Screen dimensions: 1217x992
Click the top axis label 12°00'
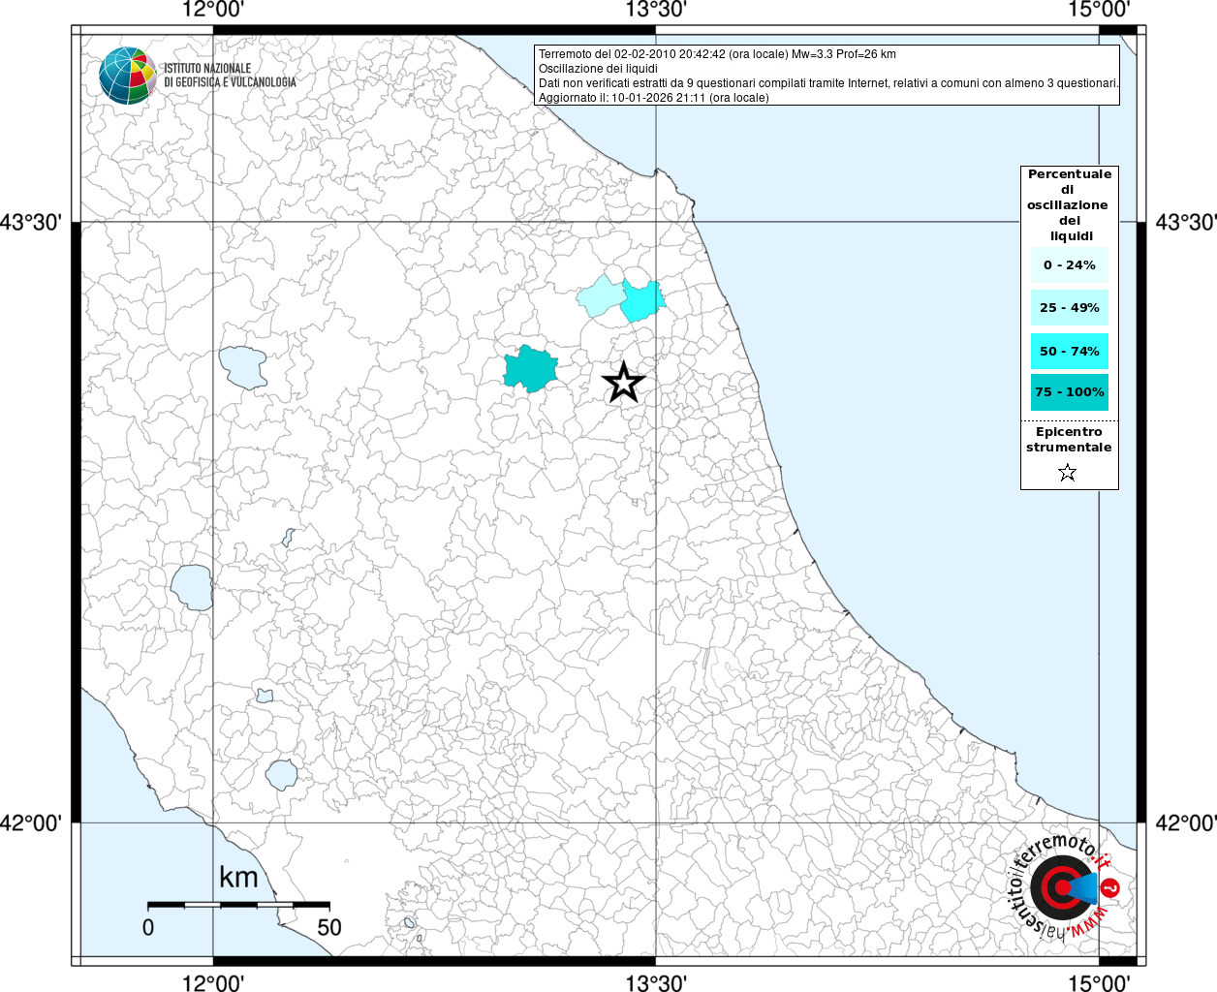tap(213, 11)
